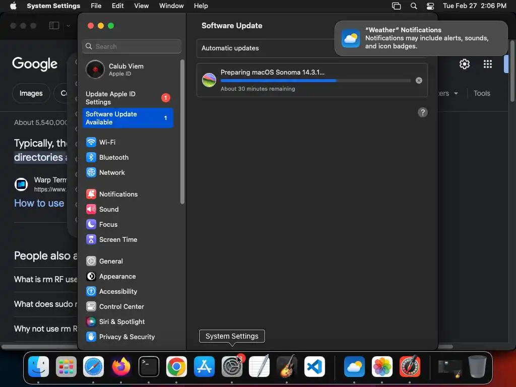Open the File menu

pyautogui.click(x=96, y=6)
